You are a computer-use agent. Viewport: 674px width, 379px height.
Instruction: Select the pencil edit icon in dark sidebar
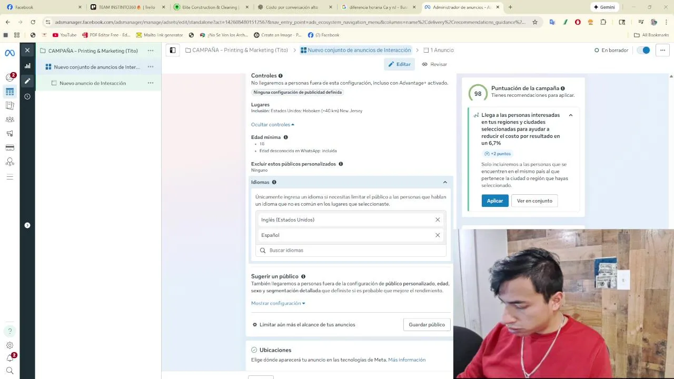pyautogui.click(x=27, y=81)
